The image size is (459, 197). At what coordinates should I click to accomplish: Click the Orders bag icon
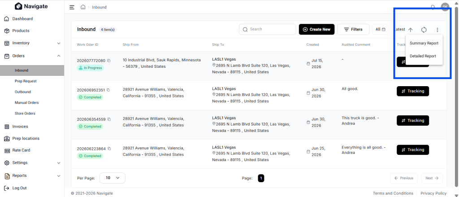point(7,56)
